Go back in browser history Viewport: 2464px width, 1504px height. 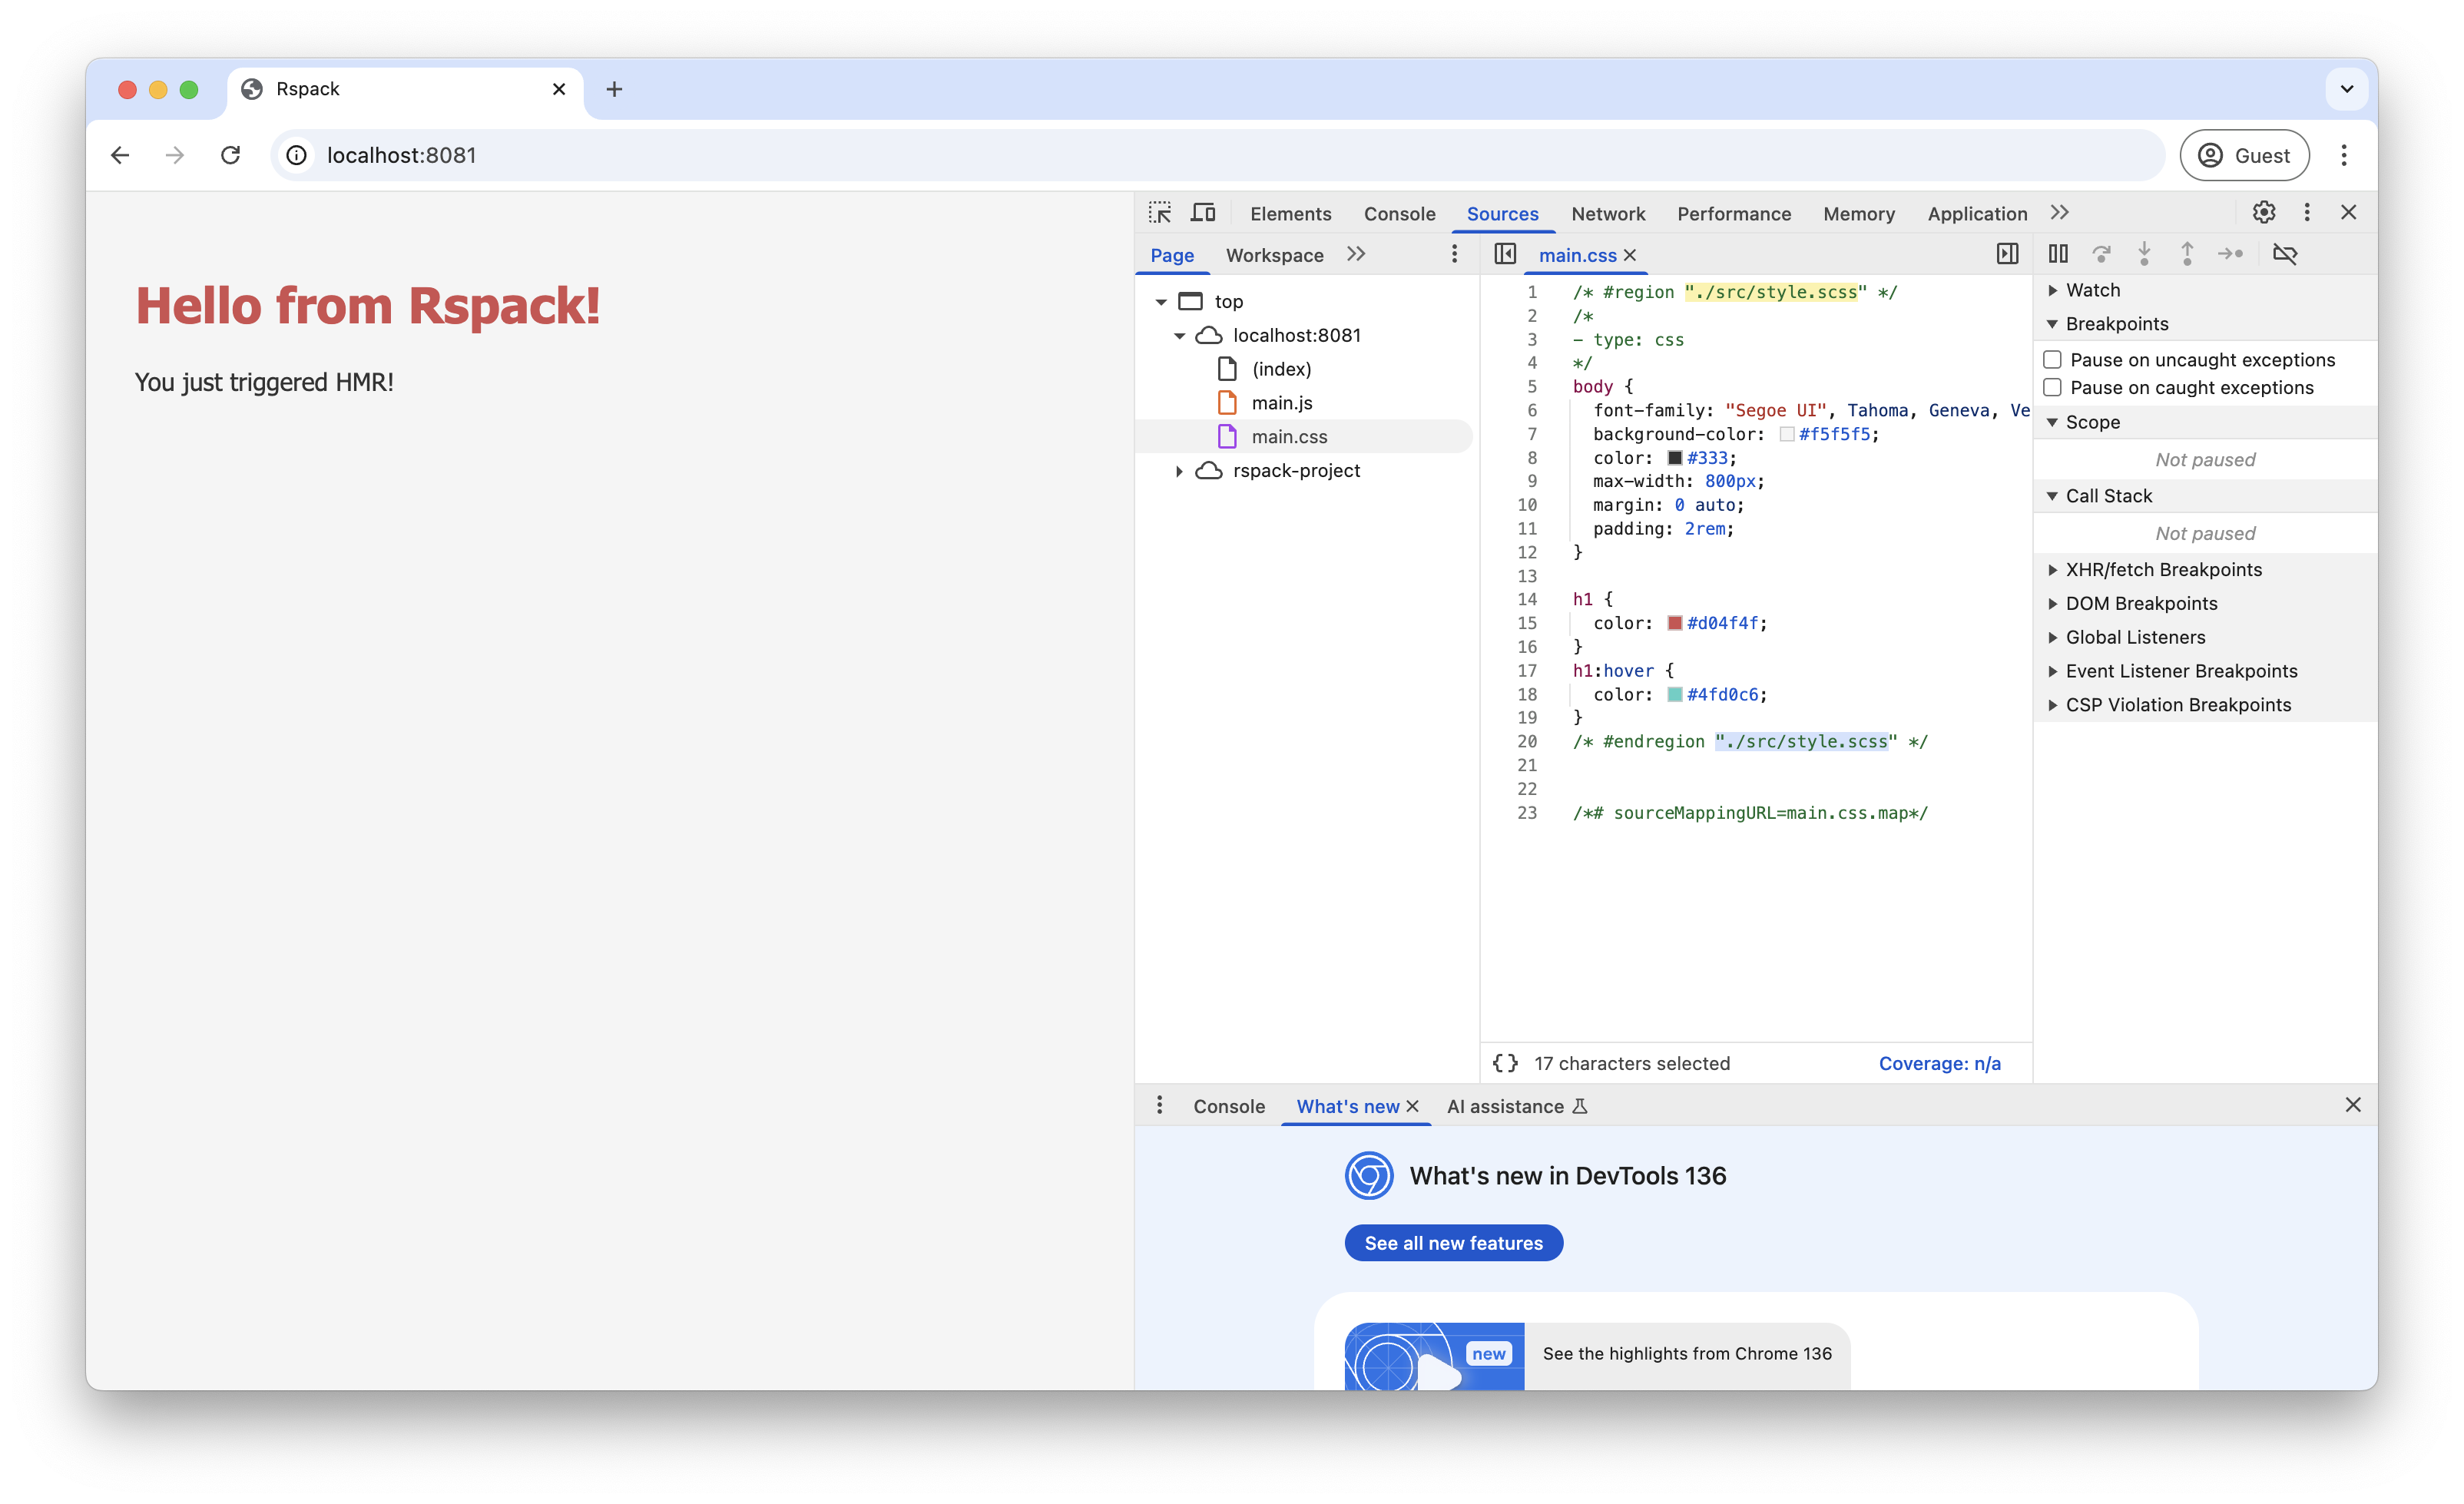[x=120, y=155]
